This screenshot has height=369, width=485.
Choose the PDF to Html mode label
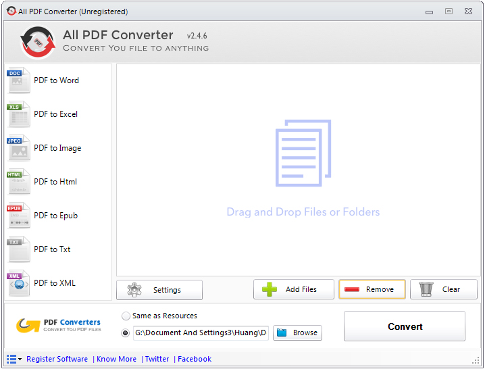click(x=55, y=181)
